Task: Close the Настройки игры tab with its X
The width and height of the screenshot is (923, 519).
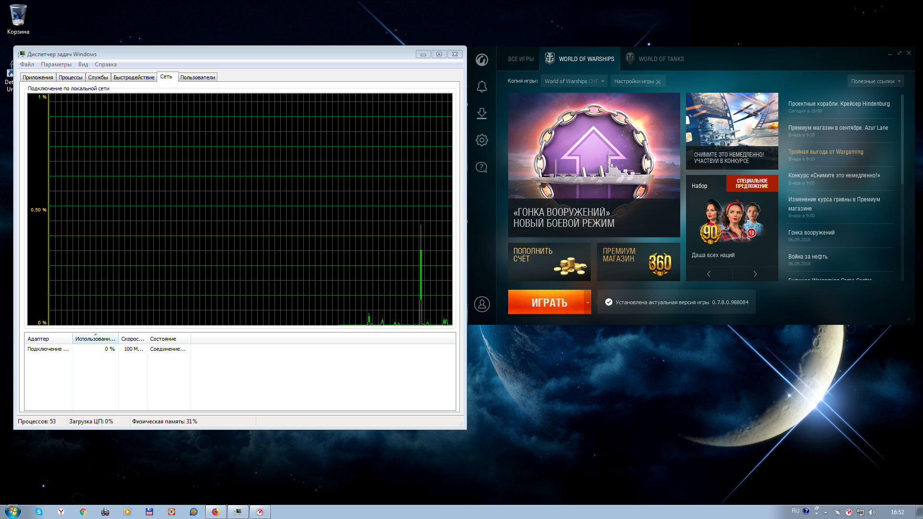Action: click(x=658, y=82)
